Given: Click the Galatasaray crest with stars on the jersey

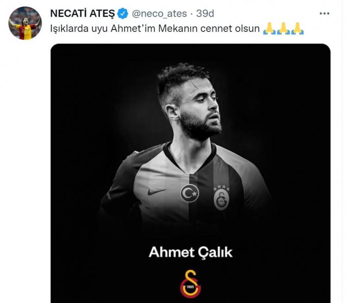Looking at the screenshot, I should [221, 198].
